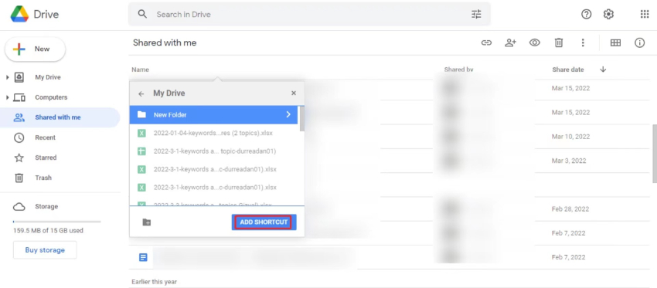This screenshot has height=288, width=657.
Task: Click the search magnifier icon
Action: click(142, 14)
